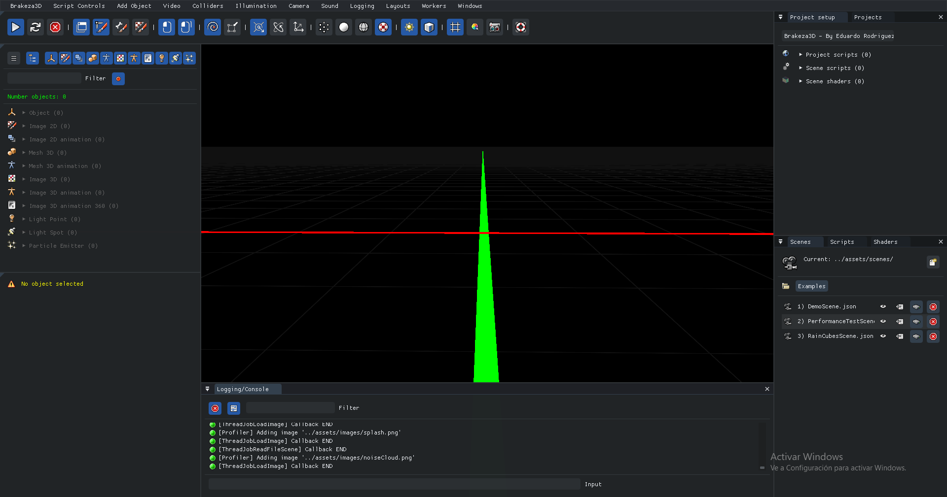Screen dimensions: 947x497
Task: Click the Examples folder button in the Scenes panel
Action: coord(811,286)
